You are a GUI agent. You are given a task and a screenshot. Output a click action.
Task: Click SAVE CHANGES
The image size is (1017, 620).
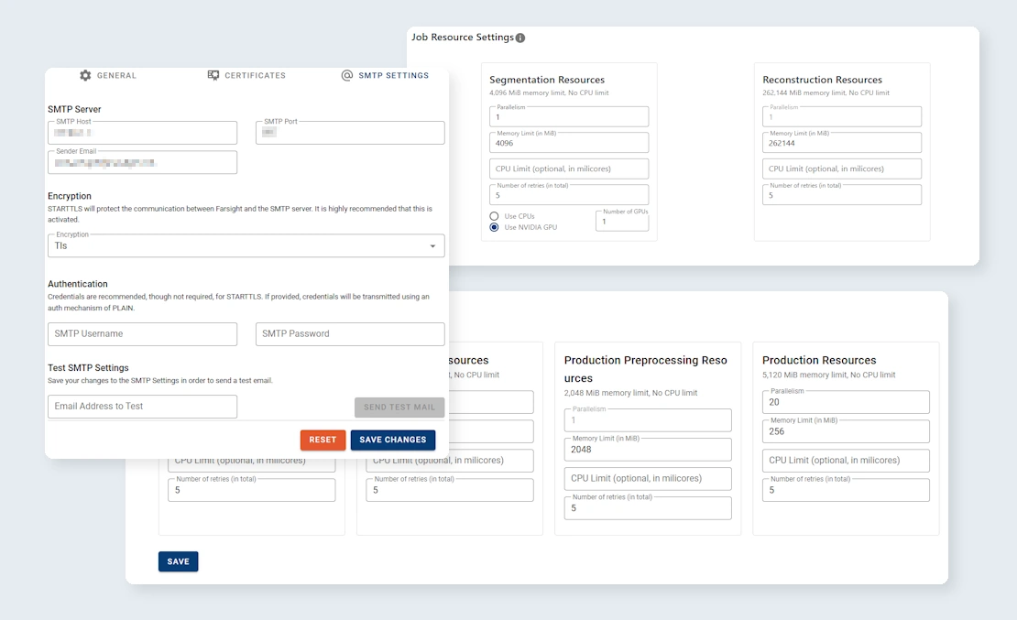coord(392,440)
